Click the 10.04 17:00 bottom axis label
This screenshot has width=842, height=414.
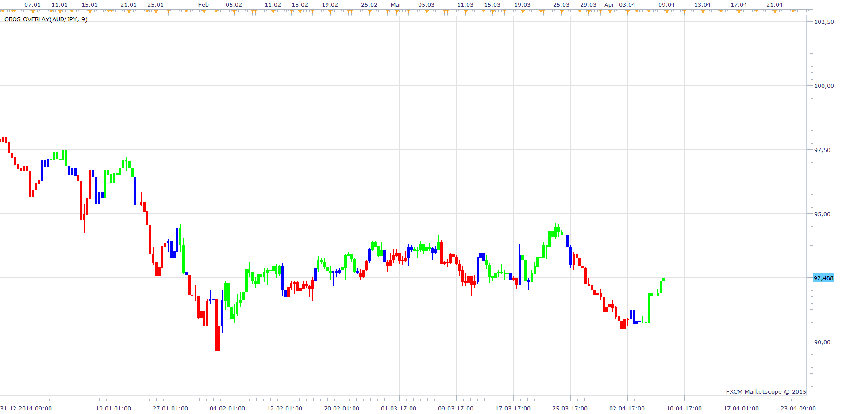pyautogui.click(x=684, y=408)
